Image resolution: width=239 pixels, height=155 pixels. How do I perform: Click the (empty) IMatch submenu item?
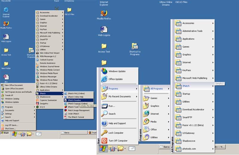[x=220, y=83]
